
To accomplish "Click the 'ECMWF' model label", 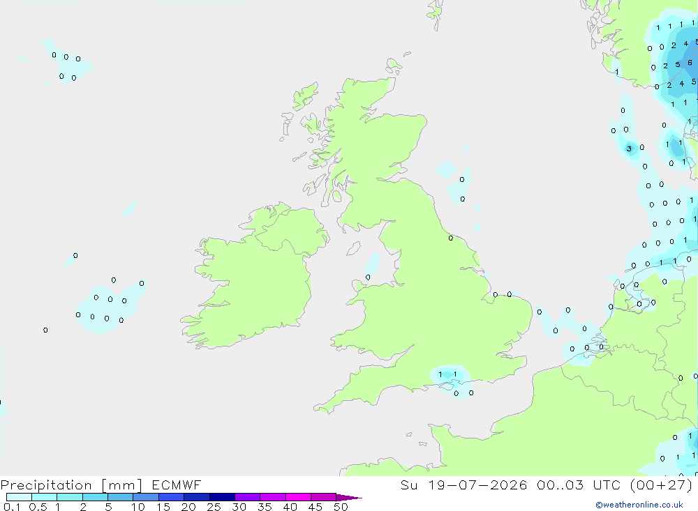I will click(177, 485).
